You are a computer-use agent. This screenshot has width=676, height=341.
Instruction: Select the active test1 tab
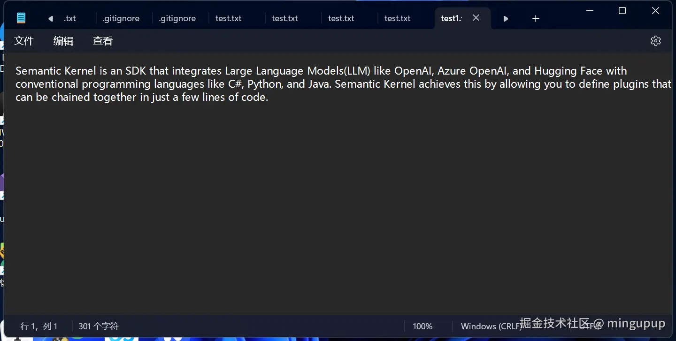pyautogui.click(x=451, y=18)
